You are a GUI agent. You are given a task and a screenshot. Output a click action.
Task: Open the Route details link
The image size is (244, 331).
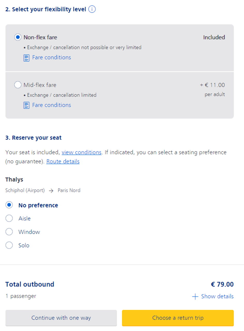[x=63, y=162]
